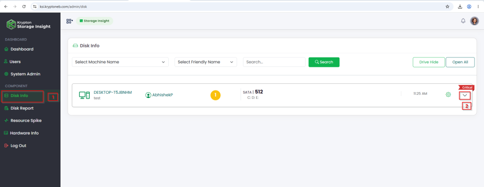Viewport: 484px width, 187px height.
Task: Click the site info icon in address bar
Action: [x=35, y=7]
